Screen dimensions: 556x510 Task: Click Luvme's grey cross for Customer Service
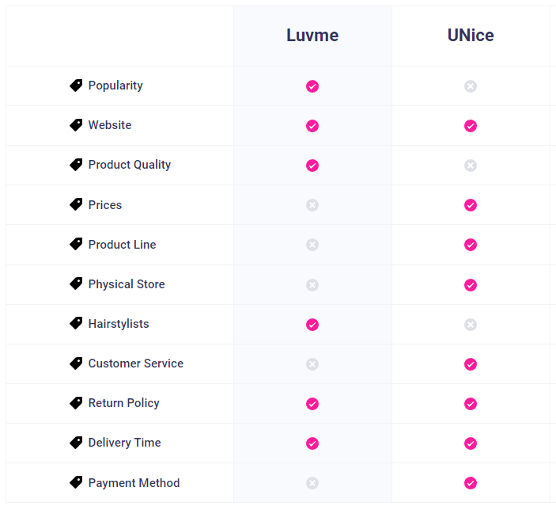click(x=312, y=364)
